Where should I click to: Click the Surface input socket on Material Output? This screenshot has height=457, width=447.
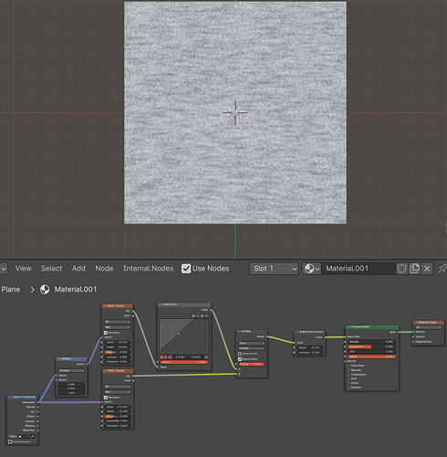click(x=413, y=332)
